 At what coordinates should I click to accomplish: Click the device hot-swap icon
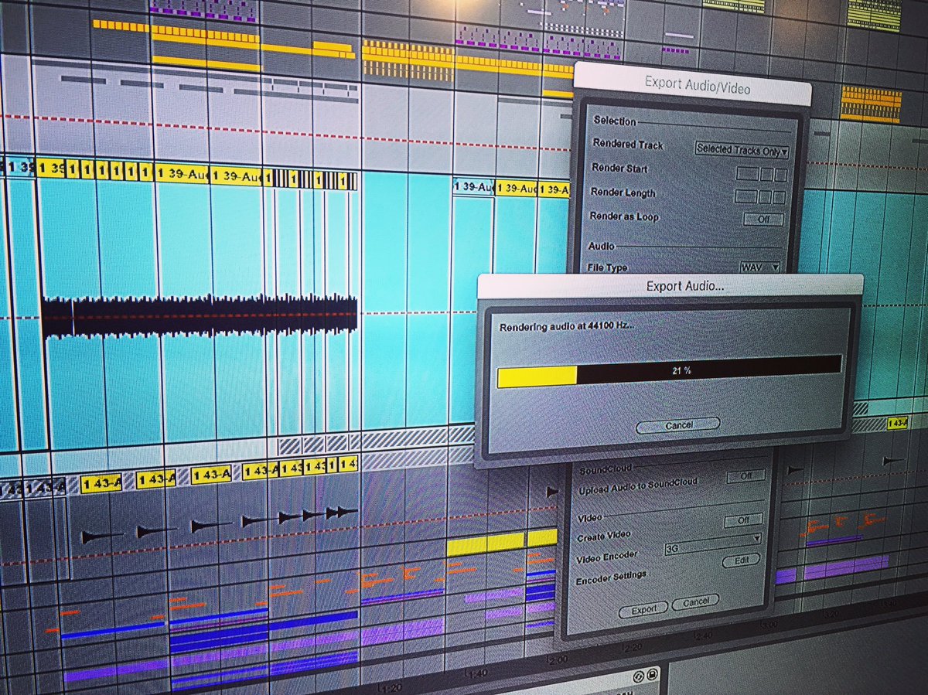pos(639,676)
